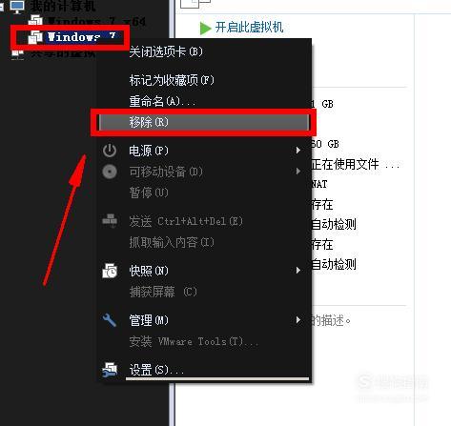Click the green play triangle icon
The width and height of the screenshot is (451, 426).
(205, 28)
